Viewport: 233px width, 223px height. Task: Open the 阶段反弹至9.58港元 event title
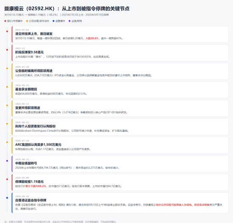click(29, 52)
